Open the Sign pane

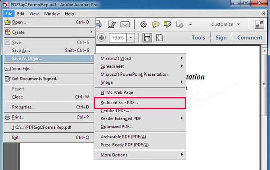coord(221,38)
